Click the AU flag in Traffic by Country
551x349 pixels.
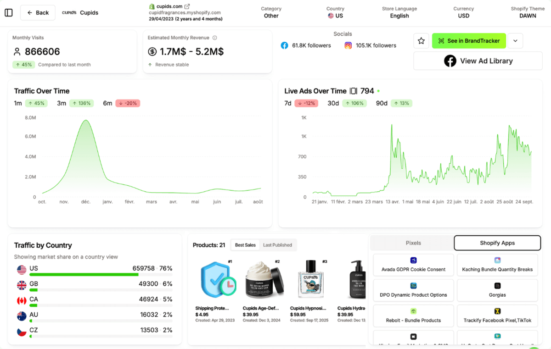tap(21, 316)
